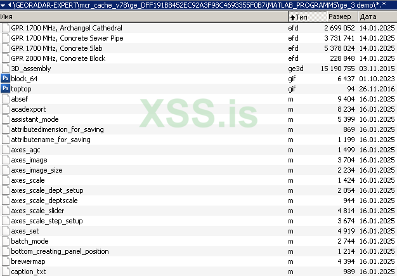This screenshot has height=276, width=397.
Task: Select the axes_image_size file name
Action: click(x=37, y=170)
